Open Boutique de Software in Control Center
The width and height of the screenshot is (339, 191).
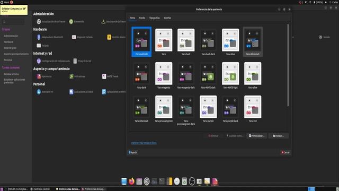coord(113,22)
